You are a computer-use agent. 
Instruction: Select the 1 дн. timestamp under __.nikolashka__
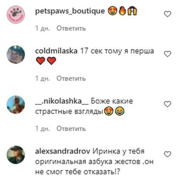(x=43, y=128)
